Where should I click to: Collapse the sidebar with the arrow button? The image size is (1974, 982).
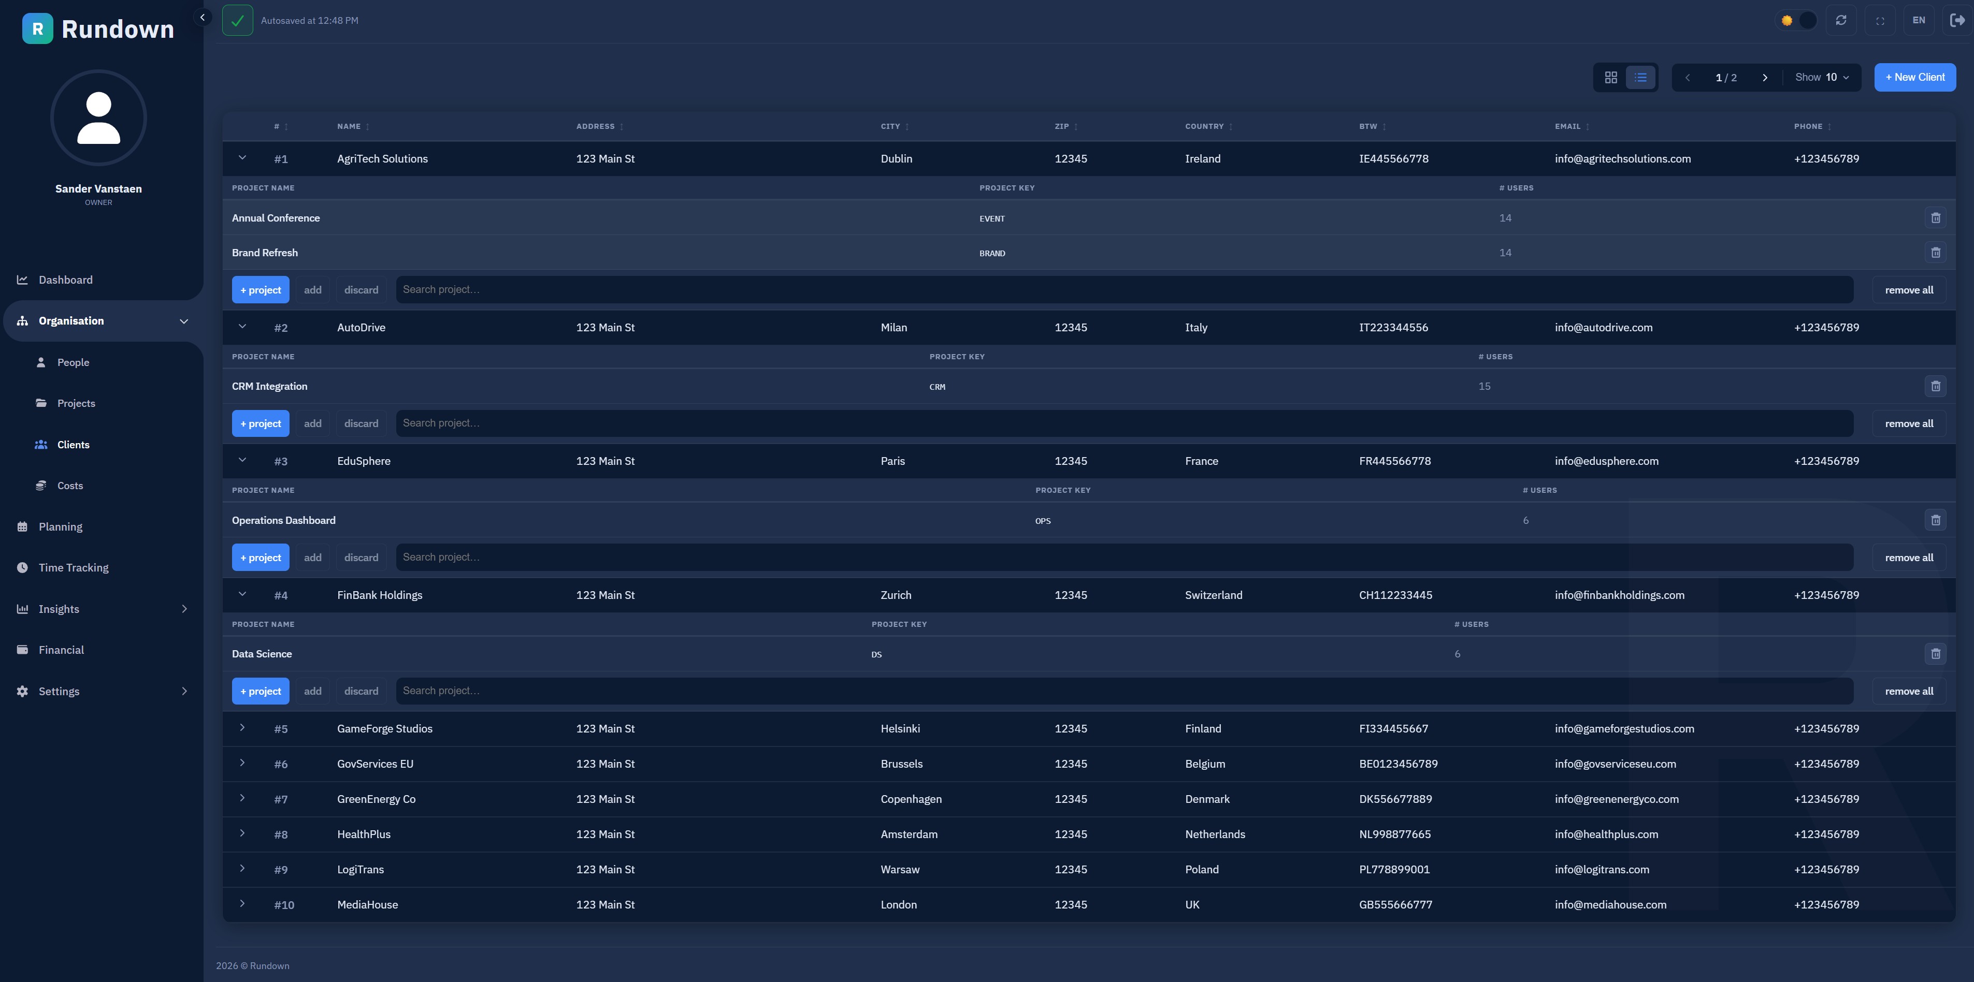coord(203,17)
